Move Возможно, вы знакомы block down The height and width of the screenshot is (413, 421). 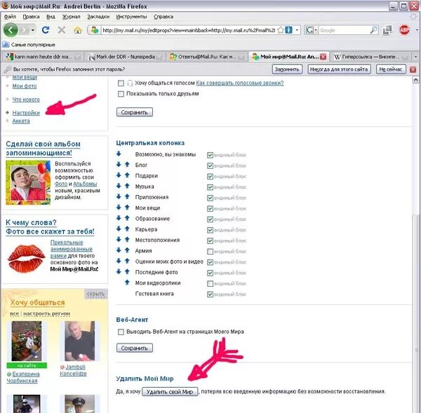(119, 154)
